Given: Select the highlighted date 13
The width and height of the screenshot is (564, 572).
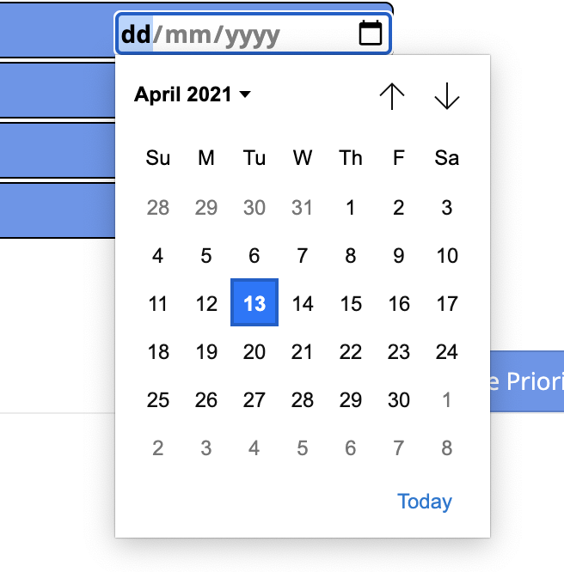Looking at the screenshot, I should point(254,302).
